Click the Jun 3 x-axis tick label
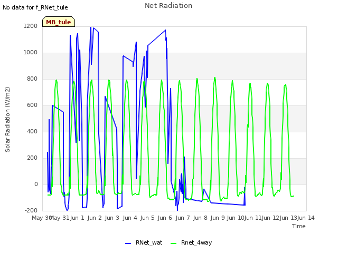338x253 pixels. 112,218
